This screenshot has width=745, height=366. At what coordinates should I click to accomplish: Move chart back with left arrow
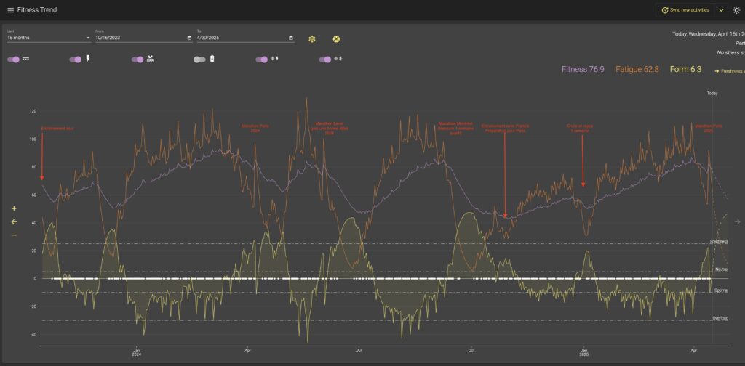pos(14,221)
